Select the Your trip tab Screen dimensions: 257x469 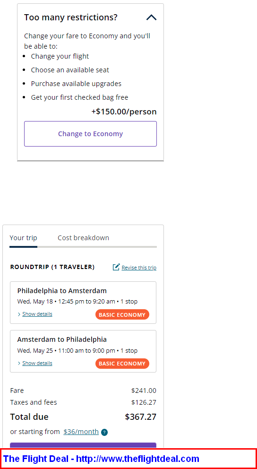23,238
